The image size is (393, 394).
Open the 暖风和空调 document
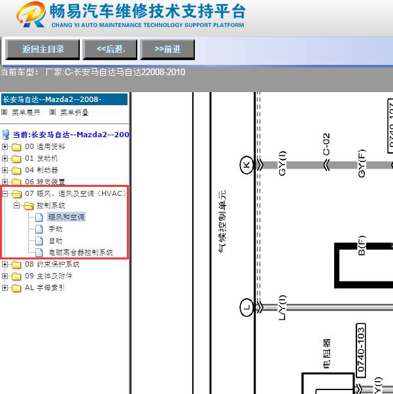[67, 217]
